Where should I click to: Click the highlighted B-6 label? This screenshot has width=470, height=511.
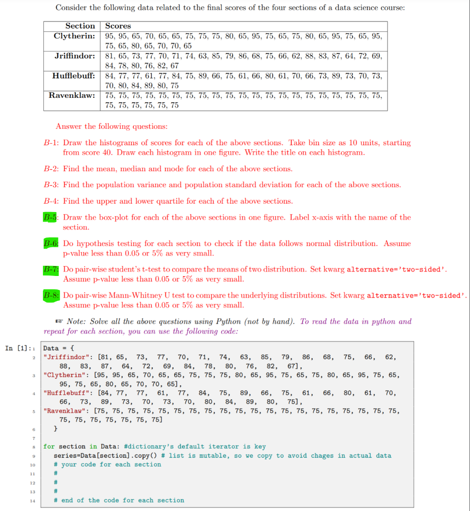(51, 244)
